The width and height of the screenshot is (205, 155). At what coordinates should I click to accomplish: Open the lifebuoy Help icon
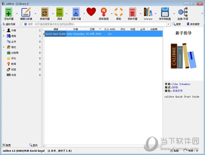point(119,12)
